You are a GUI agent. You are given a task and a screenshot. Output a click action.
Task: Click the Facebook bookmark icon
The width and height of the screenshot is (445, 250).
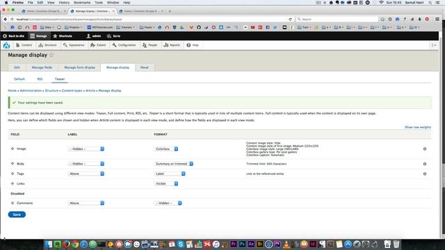point(268,28)
